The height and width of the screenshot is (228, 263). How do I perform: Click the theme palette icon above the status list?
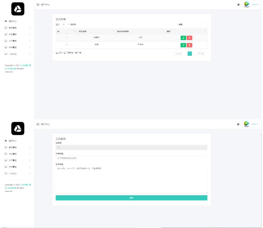pos(238,5)
